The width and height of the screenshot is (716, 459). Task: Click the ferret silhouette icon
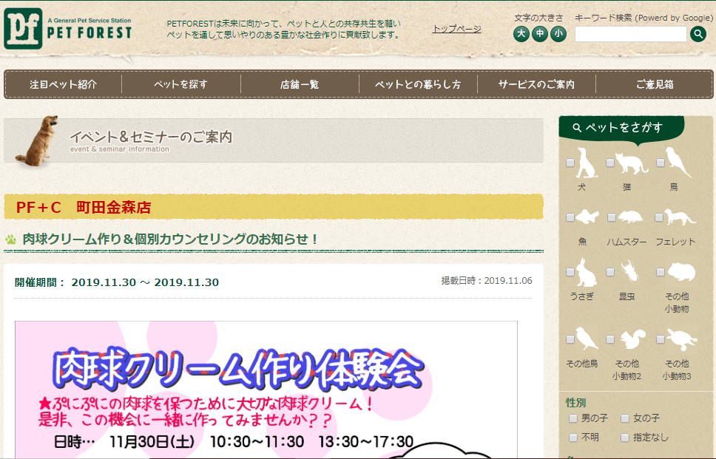click(680, 217)
